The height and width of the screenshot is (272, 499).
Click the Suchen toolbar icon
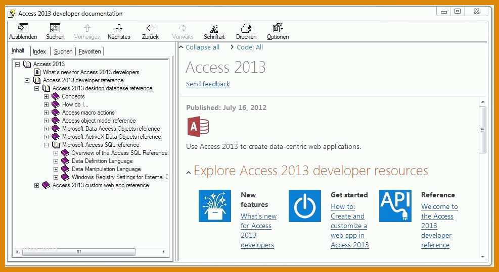click(55, 28)
